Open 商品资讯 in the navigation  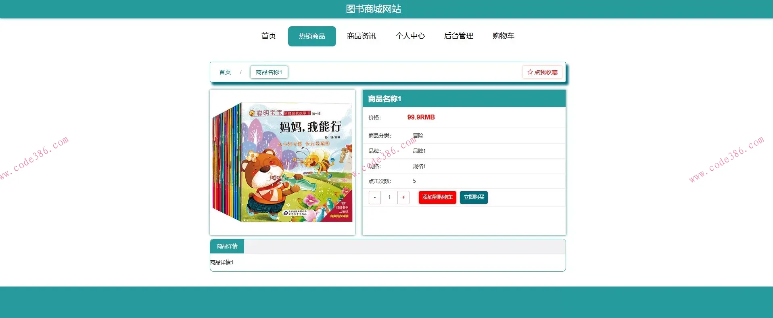361,36
